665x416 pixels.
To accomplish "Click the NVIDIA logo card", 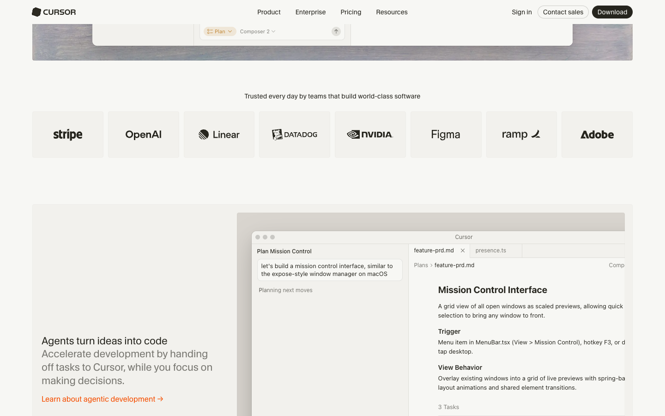I will [x=370, y=135].
